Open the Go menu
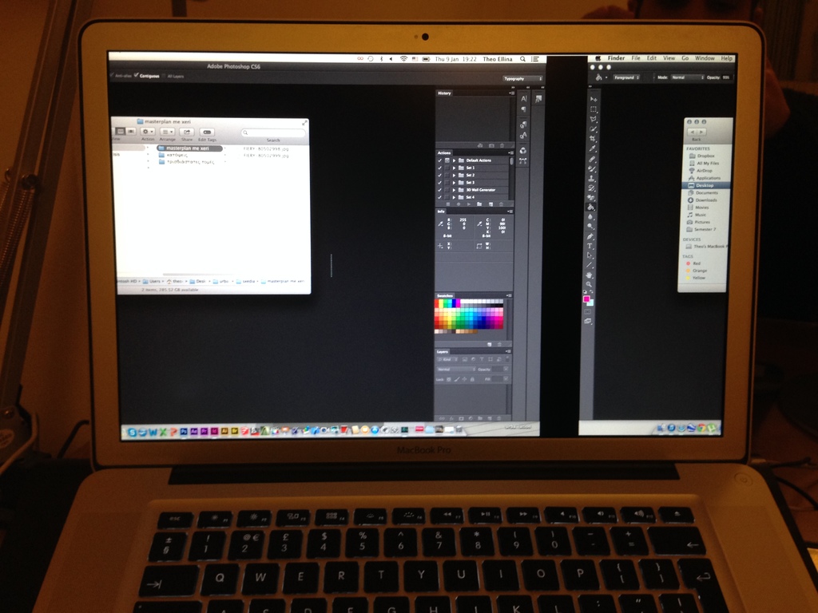This screenshot has height=613, width=818. (x=685, y=58)
